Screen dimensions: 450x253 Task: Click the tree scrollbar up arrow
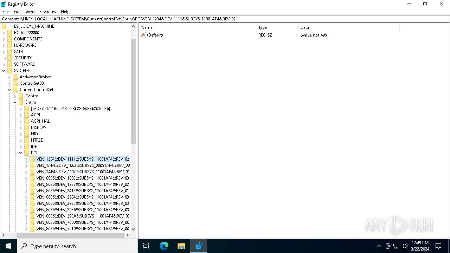(134, 26)
